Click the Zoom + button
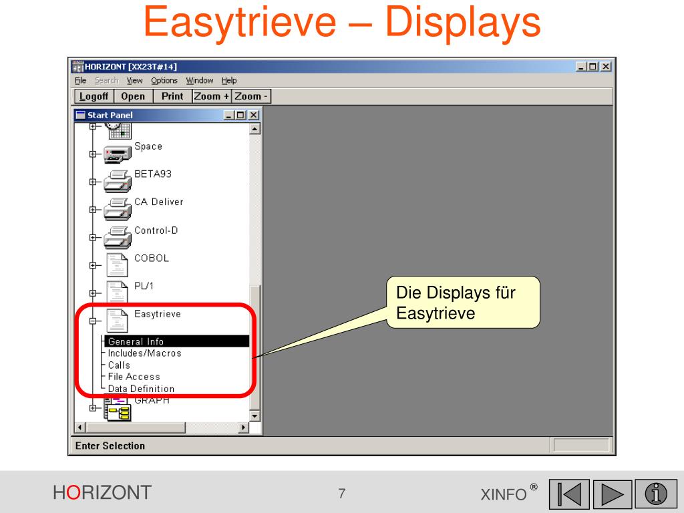Viewport: 684px width, 513px height. pos(212,96)
